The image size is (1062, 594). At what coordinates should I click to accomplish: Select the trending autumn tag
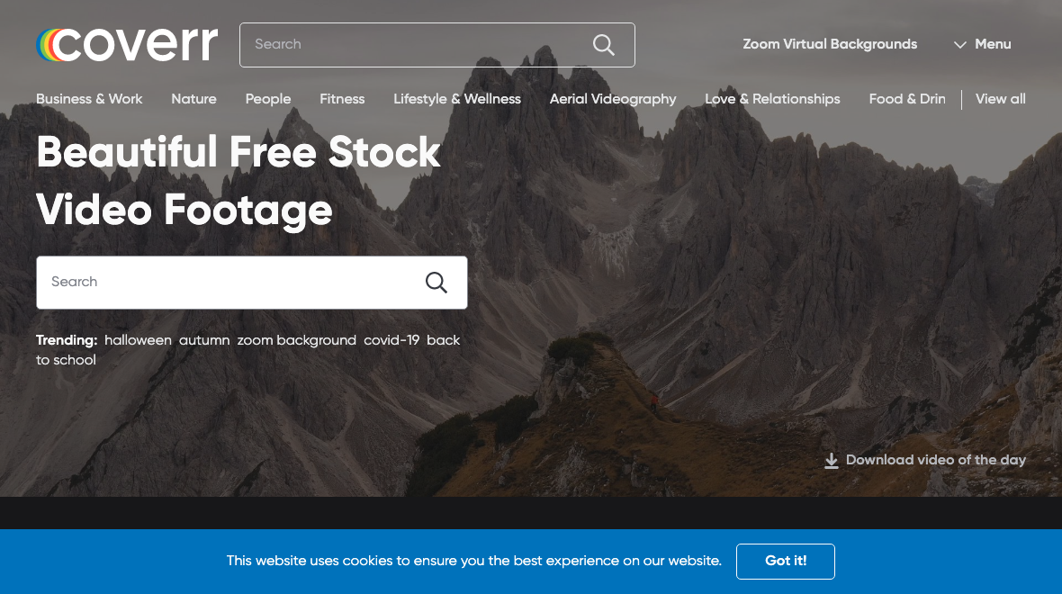[x=204, y=340]
